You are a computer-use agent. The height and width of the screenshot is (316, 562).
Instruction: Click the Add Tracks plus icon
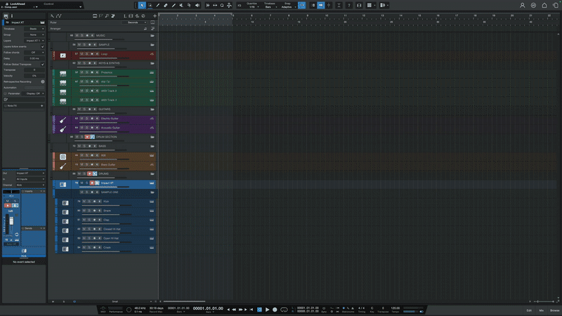[155, 15]
